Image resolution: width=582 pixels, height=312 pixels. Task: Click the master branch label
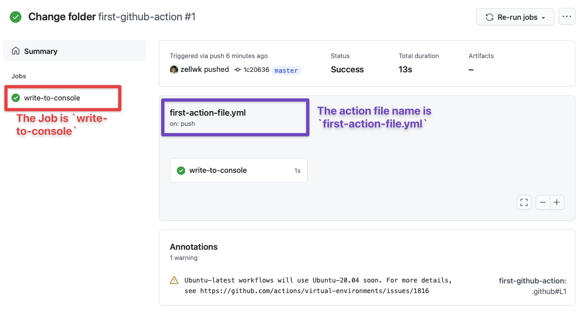click(x=286, y=70)
